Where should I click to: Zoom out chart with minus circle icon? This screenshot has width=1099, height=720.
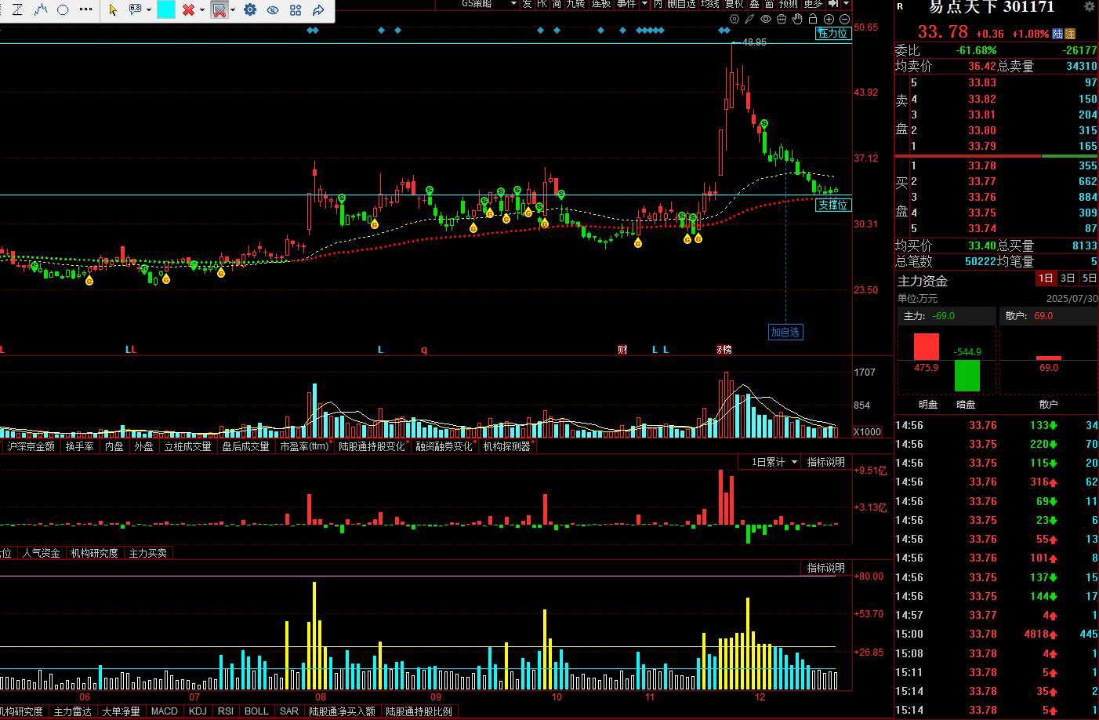tap(844, 19)
